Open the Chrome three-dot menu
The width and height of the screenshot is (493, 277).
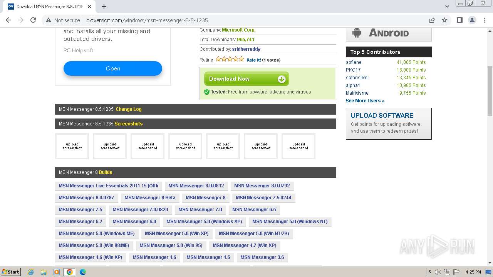[484, 20]
